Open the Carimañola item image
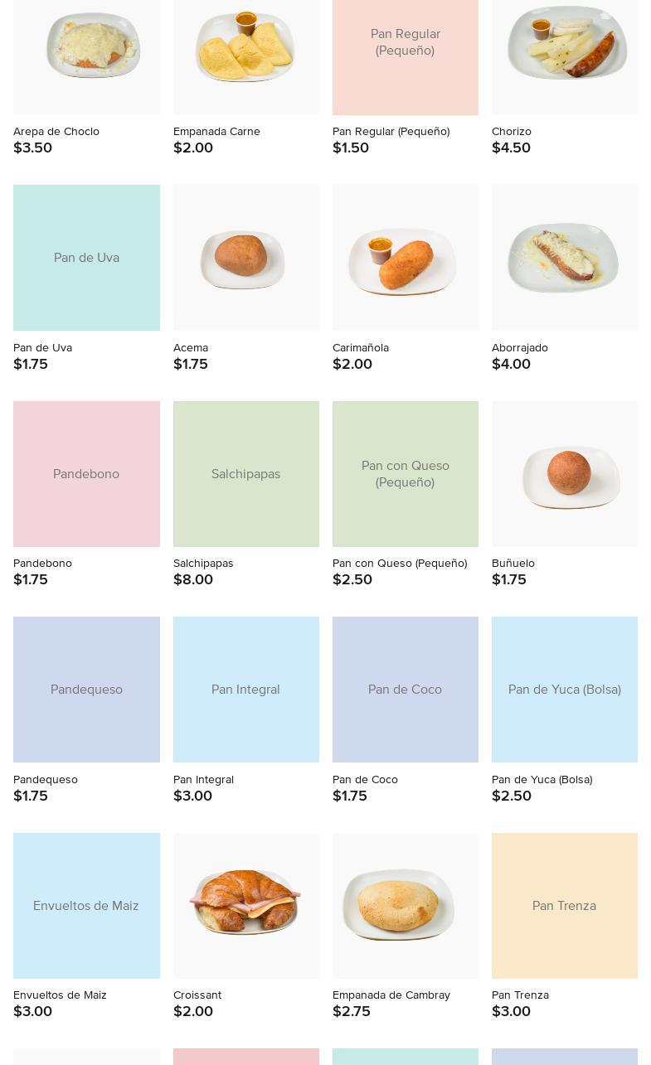Viewport: 651px width, 1065px height. click(405, 258)
